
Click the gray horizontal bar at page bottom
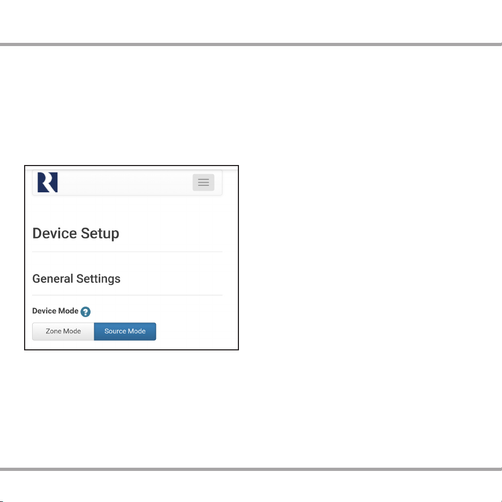[x=251, y=469]
